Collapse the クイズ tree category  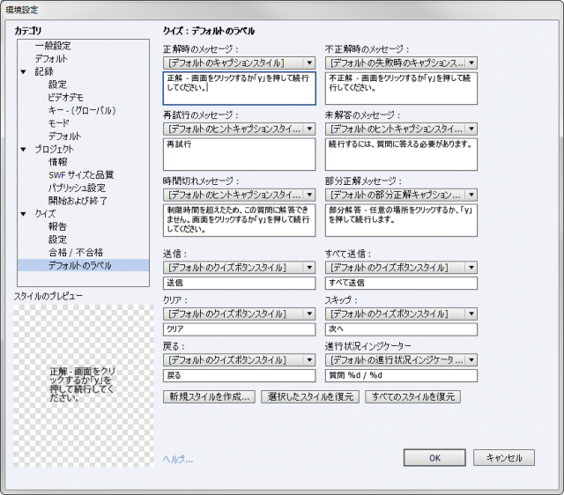pyautogui.click(x=24, y=214)
